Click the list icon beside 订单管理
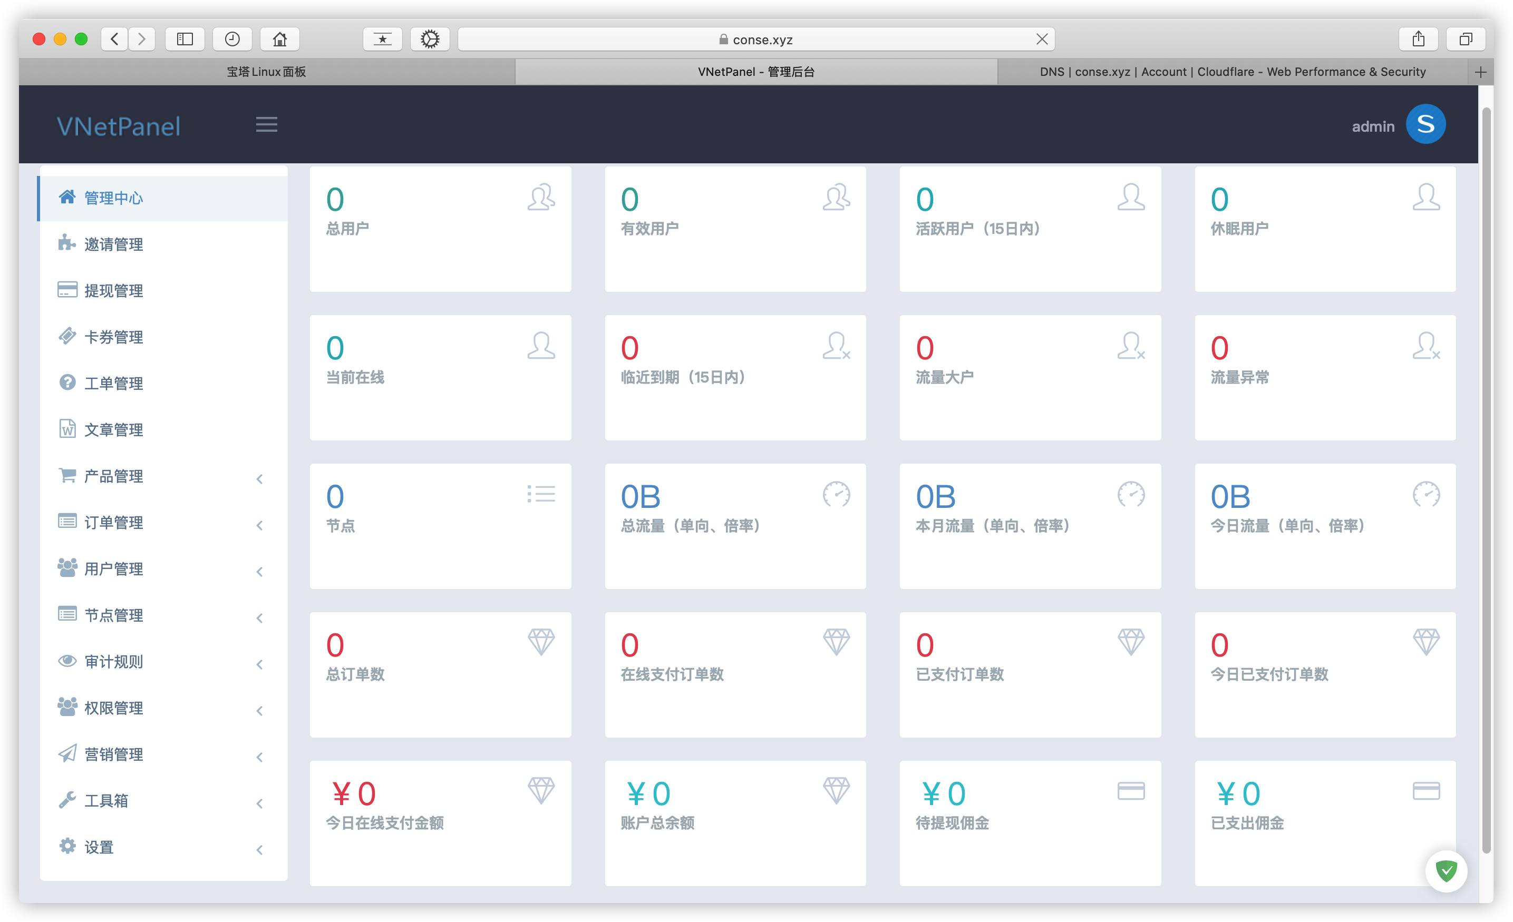 (x=67, y=521)
